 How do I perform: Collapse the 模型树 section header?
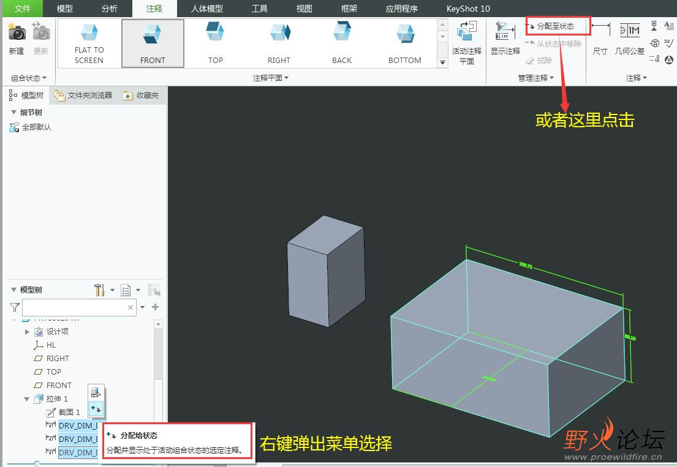(14, 290)
